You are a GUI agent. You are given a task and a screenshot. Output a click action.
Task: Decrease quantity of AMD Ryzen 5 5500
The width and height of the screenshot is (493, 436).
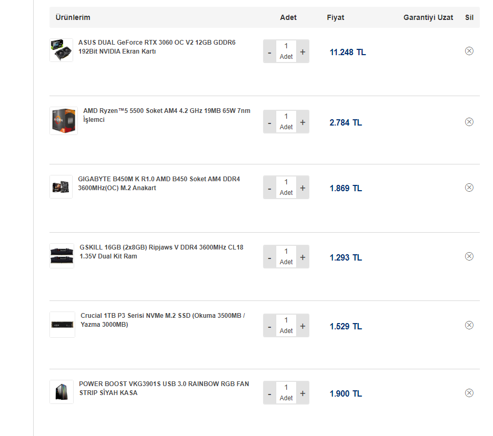tap(269, 123)
